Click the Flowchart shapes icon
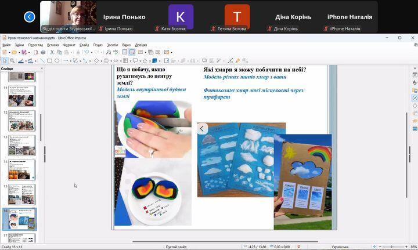418x250 pixels. click(x=125, y=61)
